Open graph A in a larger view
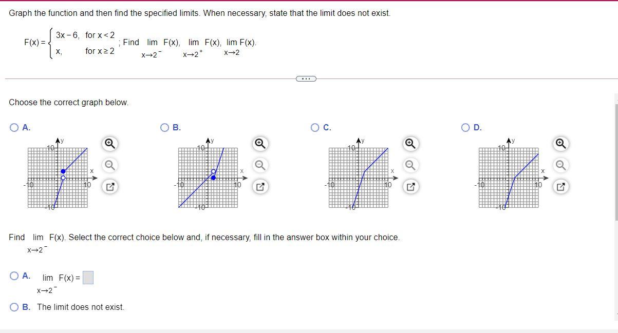Screen dimensions: 618x333 click(109, 187)
